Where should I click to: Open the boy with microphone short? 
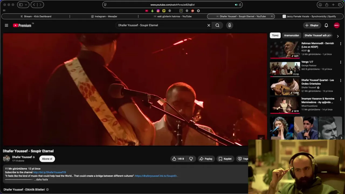click(306, 128)
